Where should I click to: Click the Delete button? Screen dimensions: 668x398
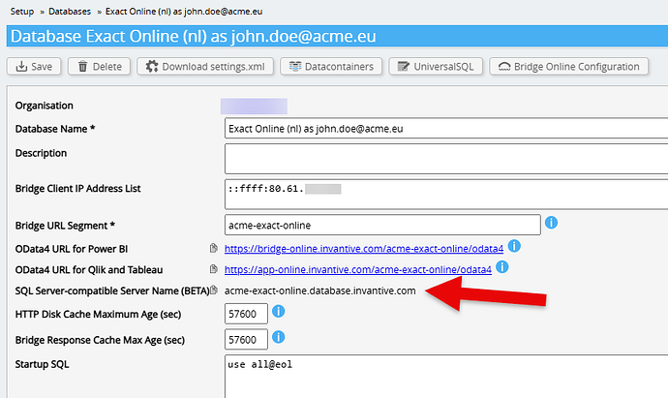pos(99,67)
